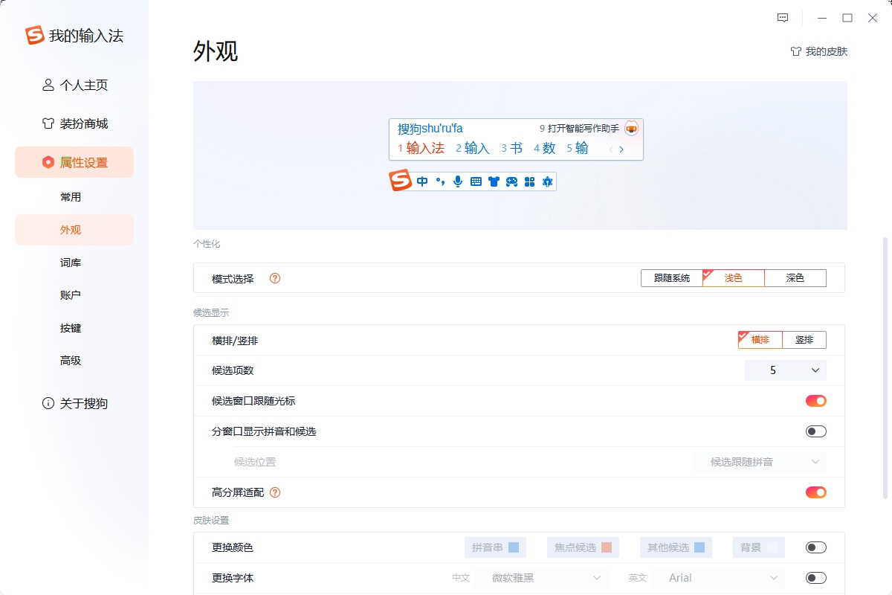892x595 pixels.
Task: Click the four-square toolbox icon in preview
Action: (x=529, y=181)
